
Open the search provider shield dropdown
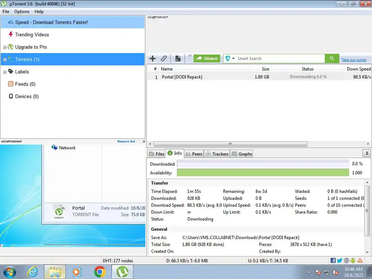pyautogui.click(x=230, y=58)
